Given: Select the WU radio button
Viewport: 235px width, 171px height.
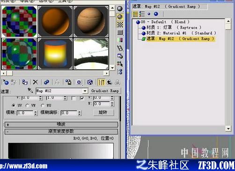Looking at the screenshot, I should (43, 106).
